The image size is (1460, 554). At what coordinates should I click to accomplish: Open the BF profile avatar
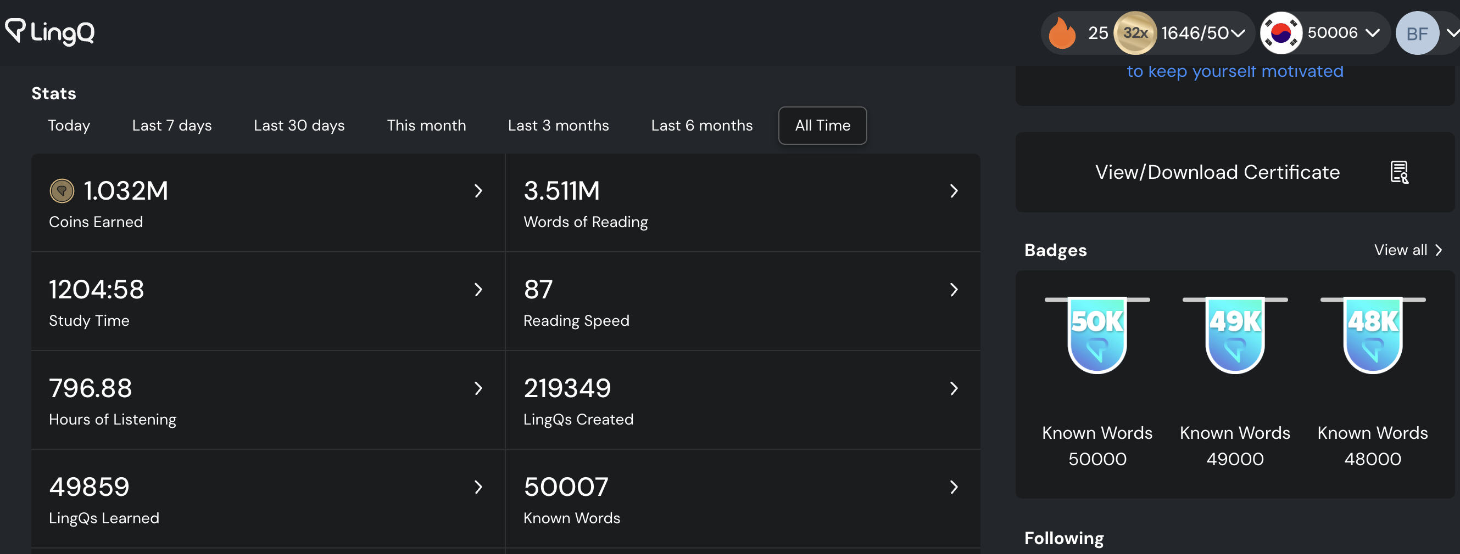(x=1417, y=33)
